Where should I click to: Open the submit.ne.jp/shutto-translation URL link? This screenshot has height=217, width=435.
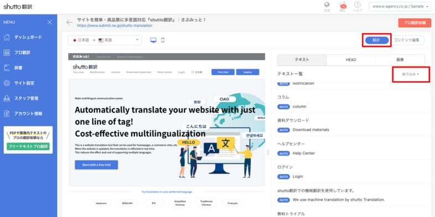pos(115,25)
